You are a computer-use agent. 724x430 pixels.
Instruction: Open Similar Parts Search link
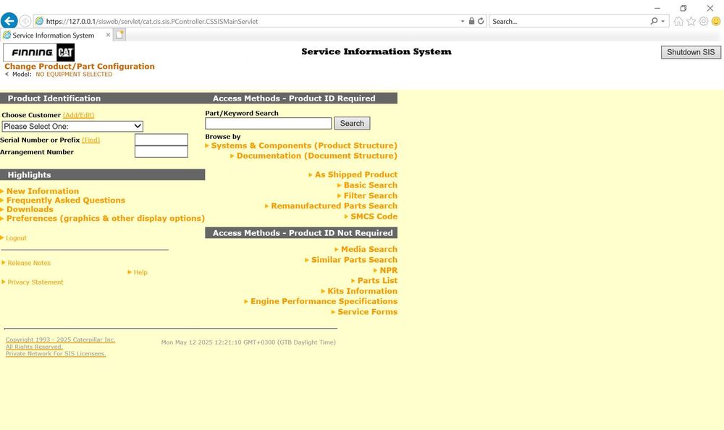(x=354, y=260)
